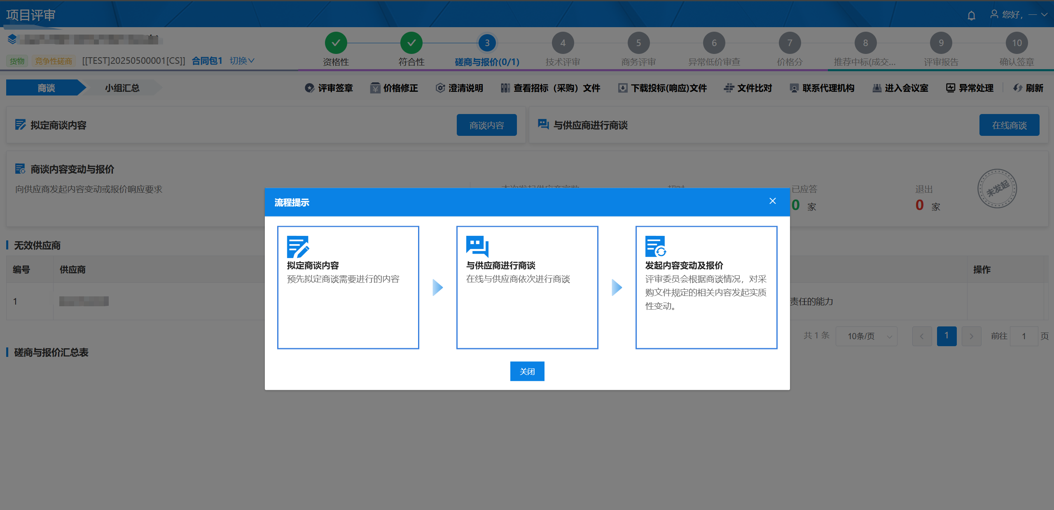Image resolution: width=1054 pixels, height=510 pixels.
Task: Click 联系代理机构 toolbar item
Action: pyautogui.click(x=822, y=88)
